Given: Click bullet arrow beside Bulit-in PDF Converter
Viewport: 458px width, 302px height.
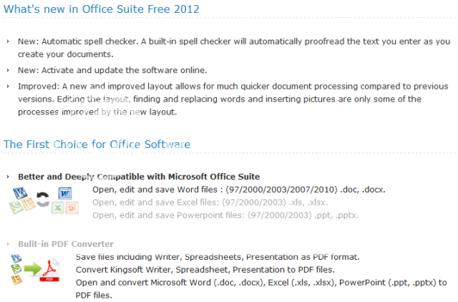Looking at the screenshot, I should (8, 244).
